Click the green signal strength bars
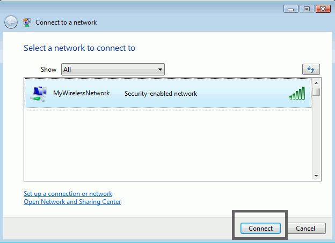The height and width of the screenshot is (243, 335). click(297, 93)
